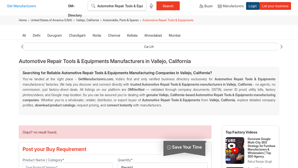Show next categories with right arrow
The image size is (298, 168).
click(x=282, y=47)
